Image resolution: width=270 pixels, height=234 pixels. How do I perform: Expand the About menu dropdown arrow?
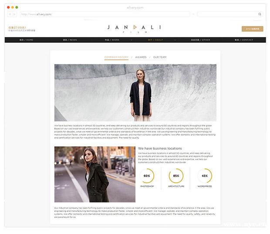[175, 40]
